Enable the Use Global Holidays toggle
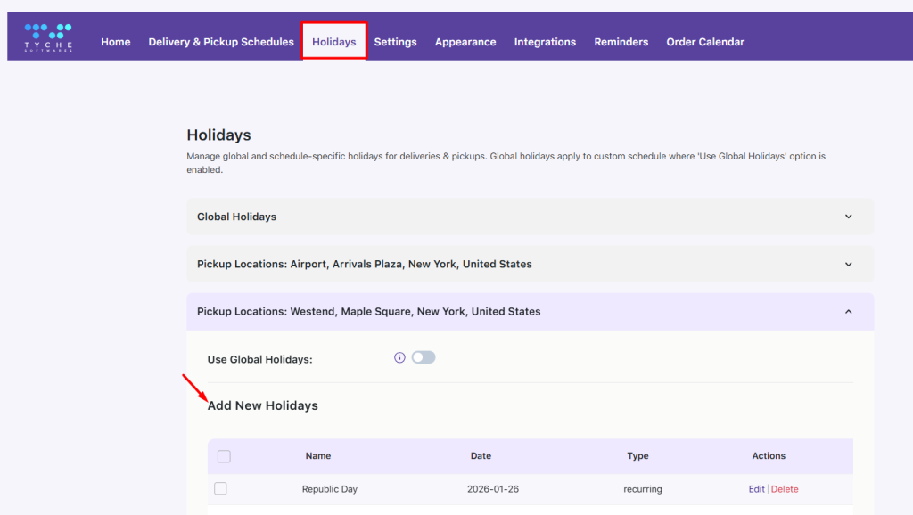The height and width of the screenshot is (515, 913). (x=424, y=356)
